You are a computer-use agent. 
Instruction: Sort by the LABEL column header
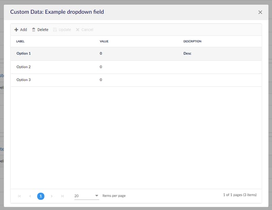point(20,41)
